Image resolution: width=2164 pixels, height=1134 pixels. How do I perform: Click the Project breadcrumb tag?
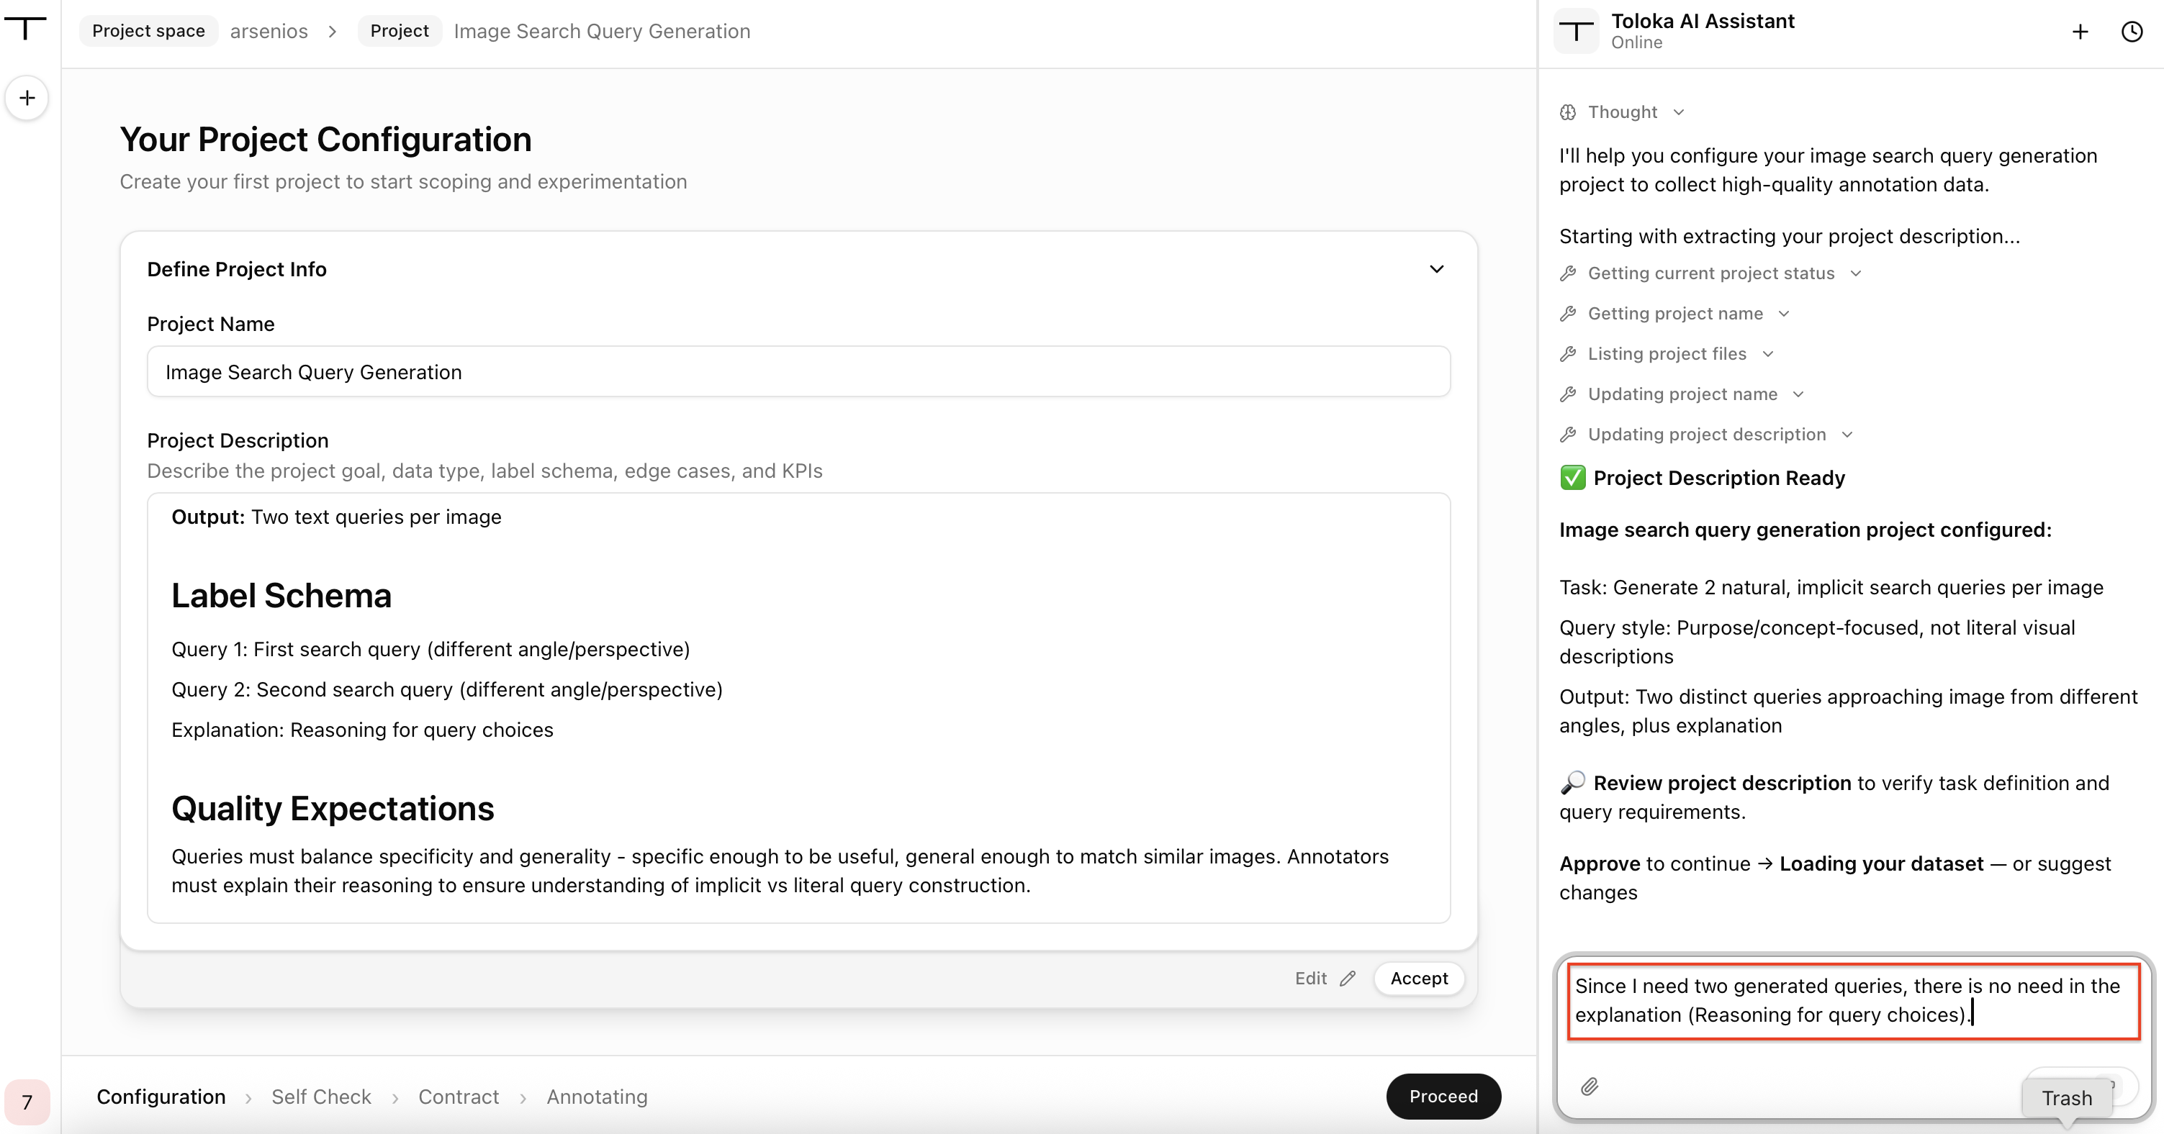coord(399,31)
